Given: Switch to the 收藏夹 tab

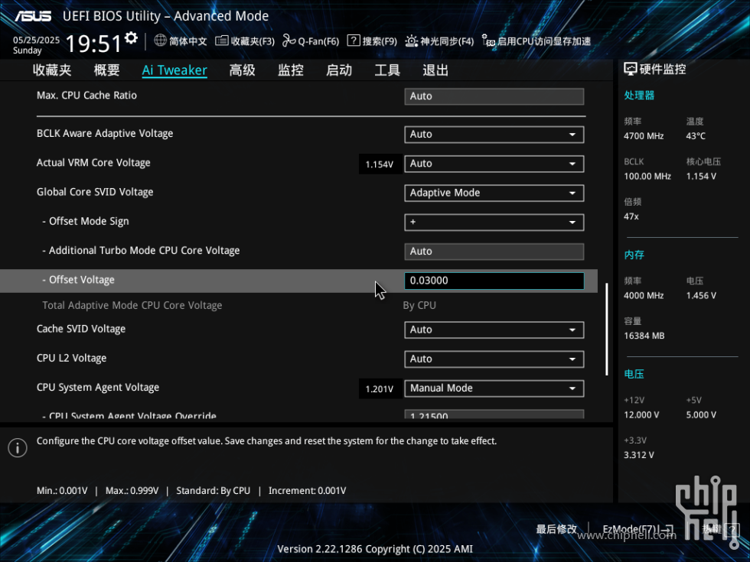Looking at the screenshot, I should (52, 70).
